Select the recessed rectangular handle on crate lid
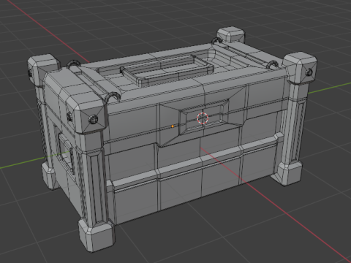 coord(166,70)
